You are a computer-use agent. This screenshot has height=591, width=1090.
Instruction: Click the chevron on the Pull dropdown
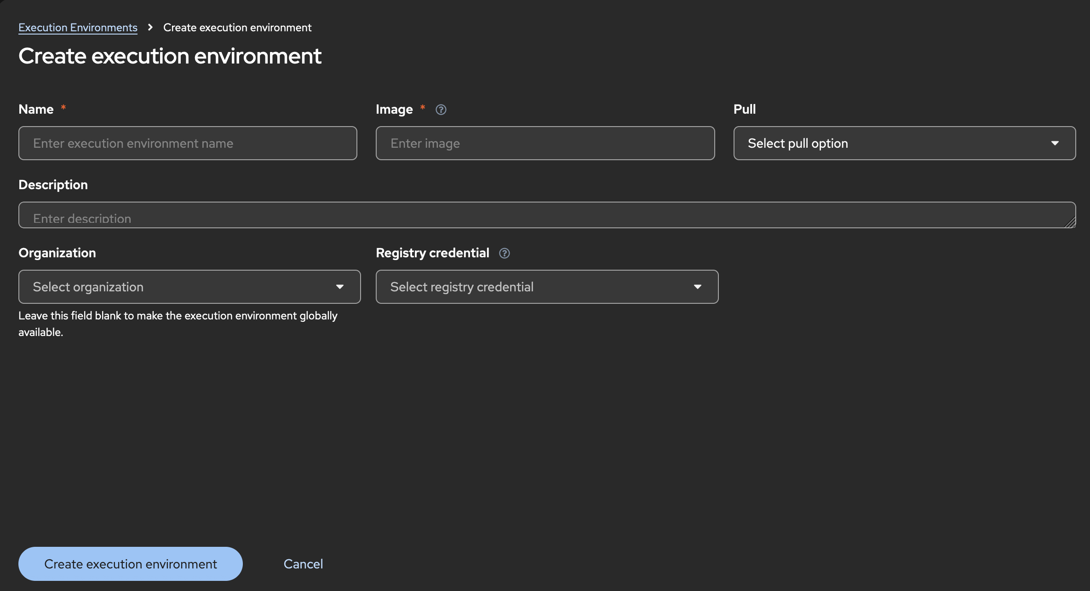1055,143
